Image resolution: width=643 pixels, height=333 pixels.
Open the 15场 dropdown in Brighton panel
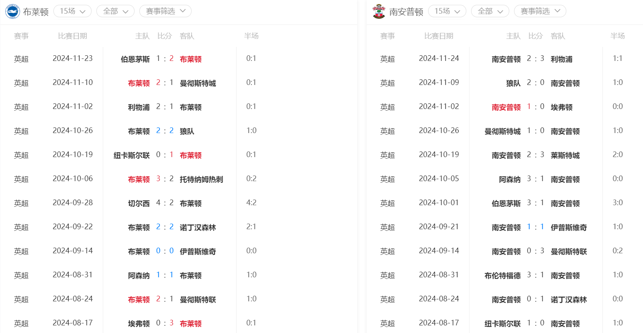coord(72,11)
